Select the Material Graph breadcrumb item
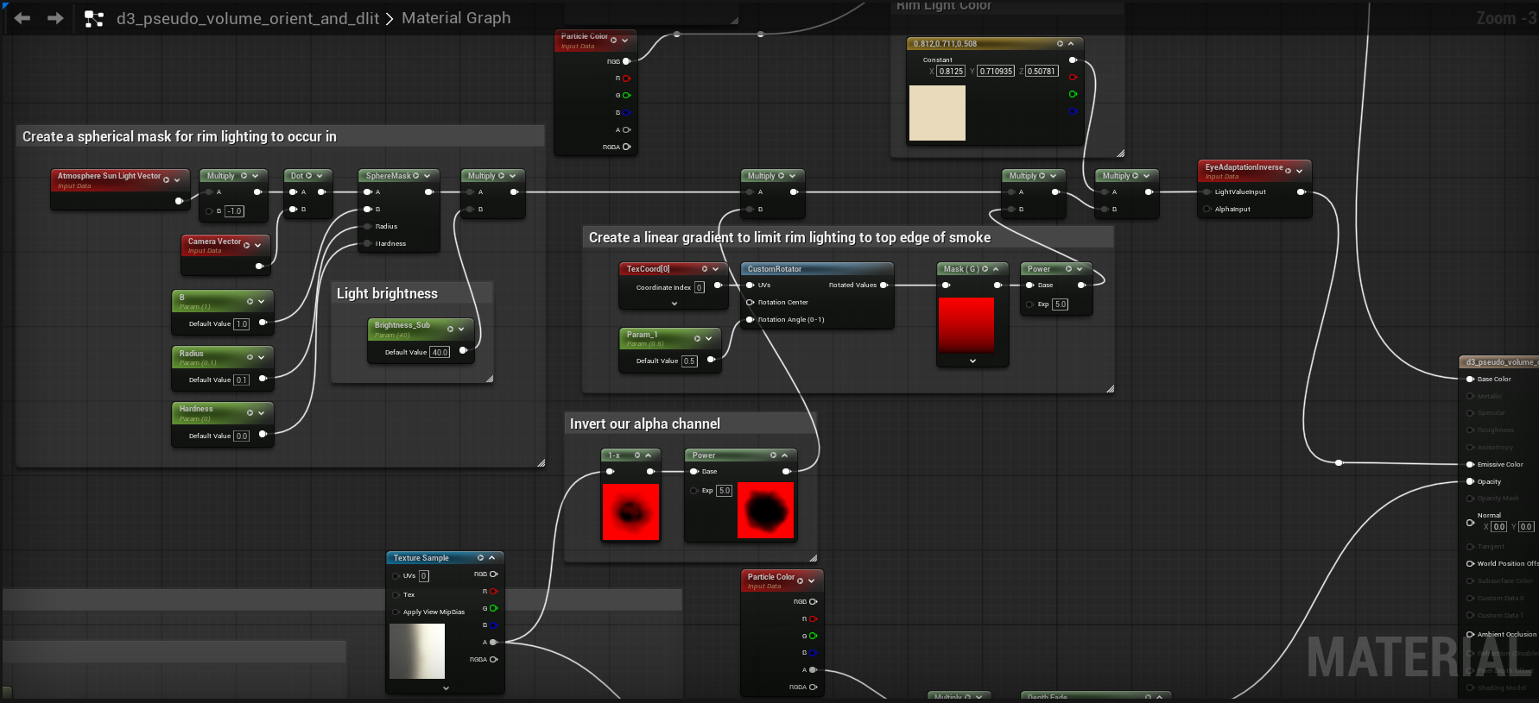1539x703 pixels. tap(455, 18)
